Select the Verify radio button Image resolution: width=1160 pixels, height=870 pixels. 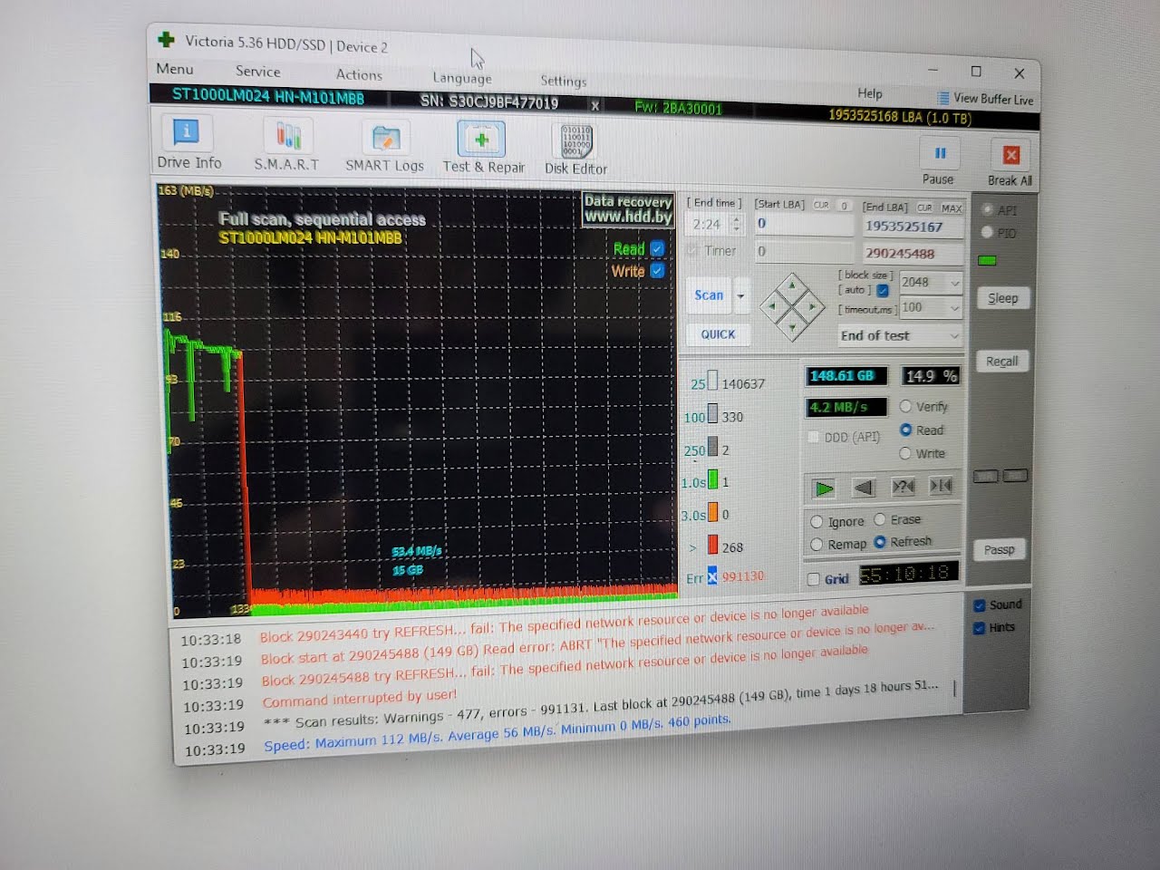905,406
